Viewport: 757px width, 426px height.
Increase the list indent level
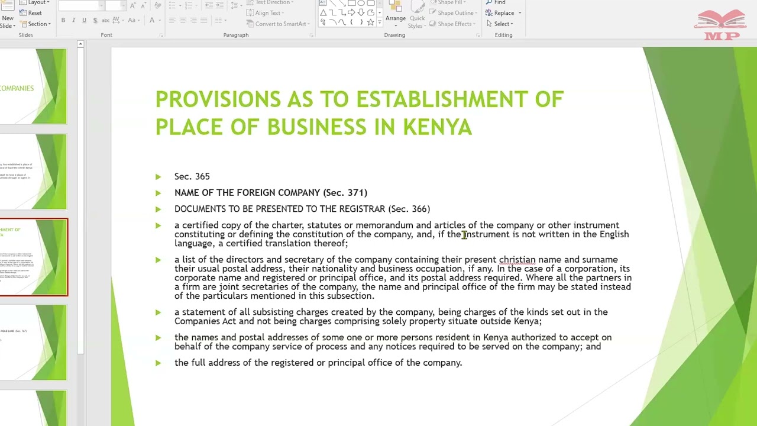[221, 5]
